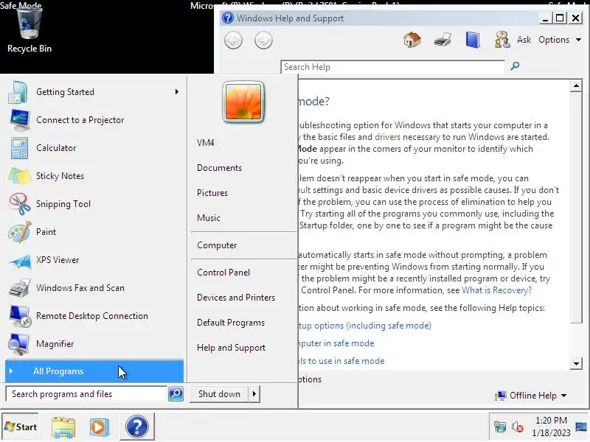Open the 'drivers' glossary link
This screenshot has height=442, width=590.
click(387, 137)
